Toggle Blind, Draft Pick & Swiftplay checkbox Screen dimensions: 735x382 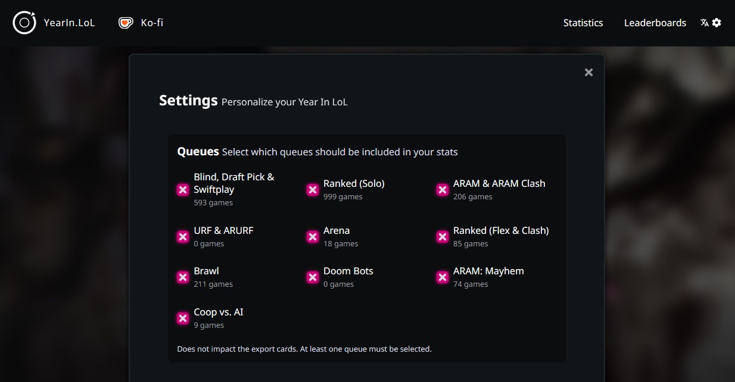(x=183, y=190)
